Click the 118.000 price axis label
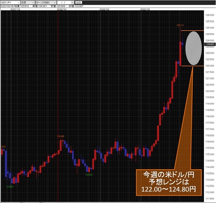 (210, 116)
